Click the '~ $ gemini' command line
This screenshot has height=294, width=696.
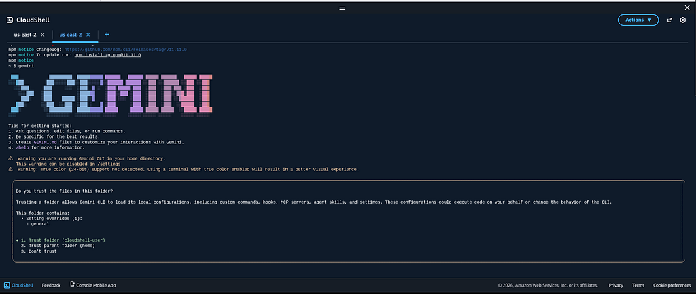point(21,66)
